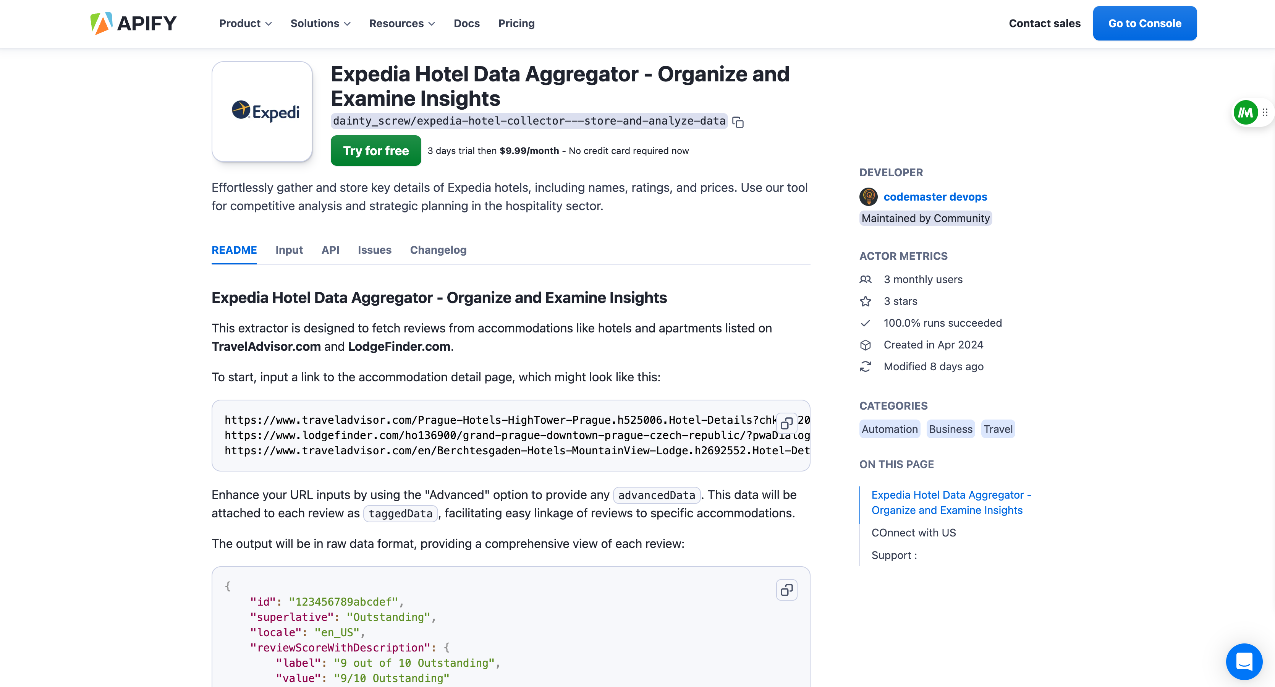Switch to the Issues tab

point(374,250)
